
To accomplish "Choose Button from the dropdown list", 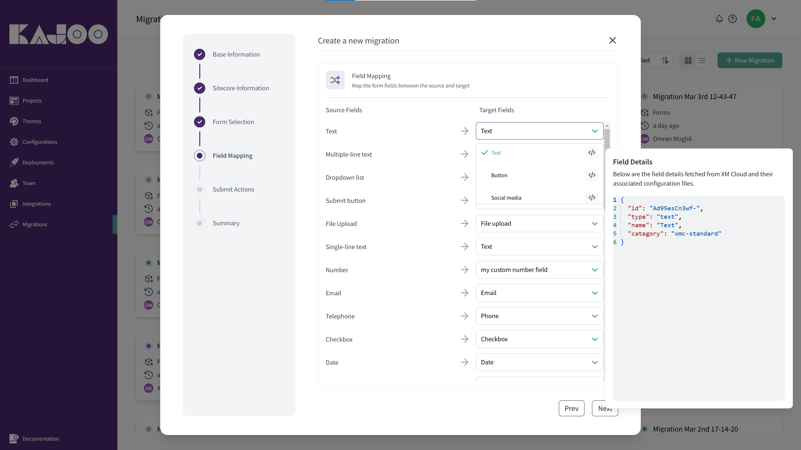I will pos(499,175).
